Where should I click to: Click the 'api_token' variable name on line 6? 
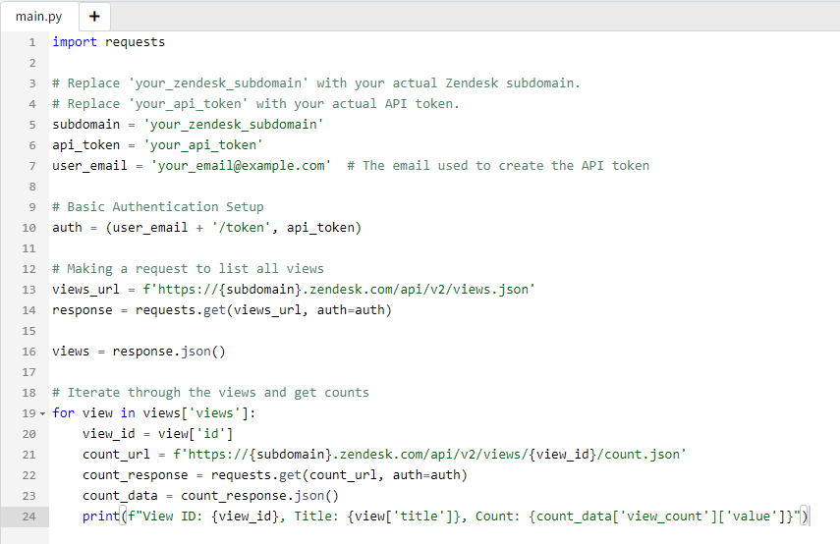pyautogui.click(x=86, y=145)
